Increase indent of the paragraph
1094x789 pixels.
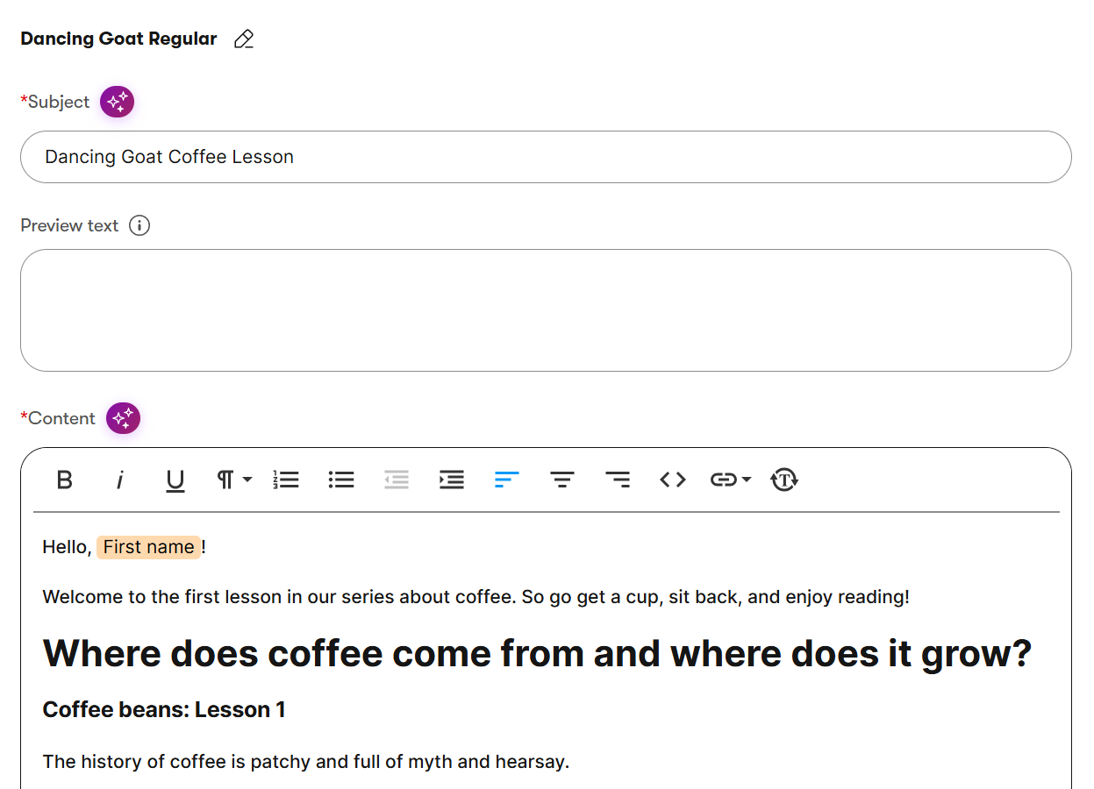[x=452, y=480]
